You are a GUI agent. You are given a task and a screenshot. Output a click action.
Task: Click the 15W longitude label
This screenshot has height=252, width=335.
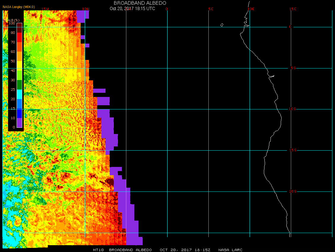pyautogui.click(x=45, y=9)
